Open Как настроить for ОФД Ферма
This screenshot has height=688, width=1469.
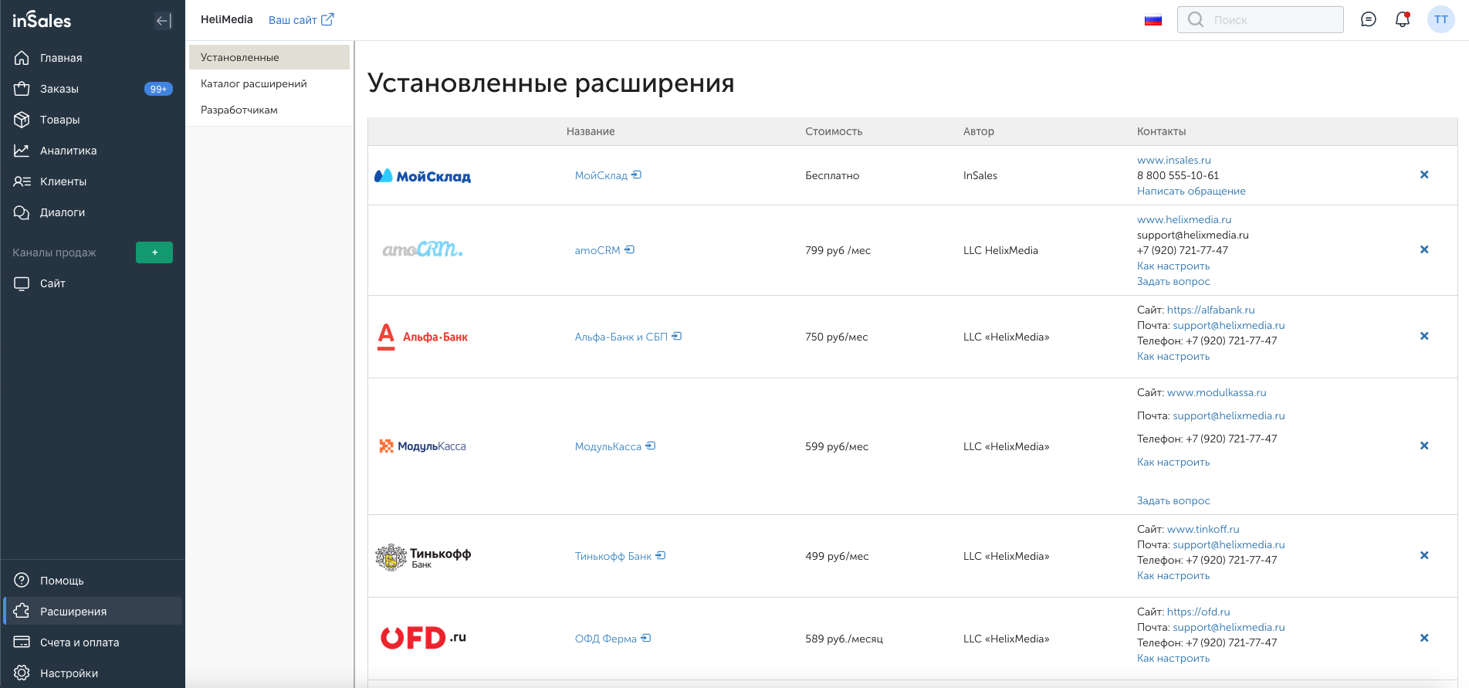pyautogui.click(x=1173, y=658)
